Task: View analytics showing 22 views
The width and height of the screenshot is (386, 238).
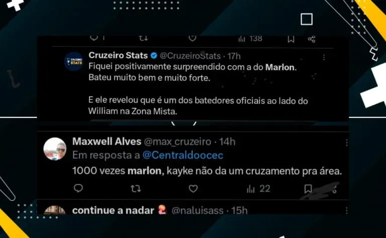Action: click(x=258, y=189)
